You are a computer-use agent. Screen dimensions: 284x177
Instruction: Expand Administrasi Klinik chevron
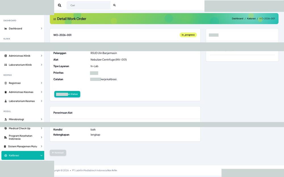pos(41,56)
